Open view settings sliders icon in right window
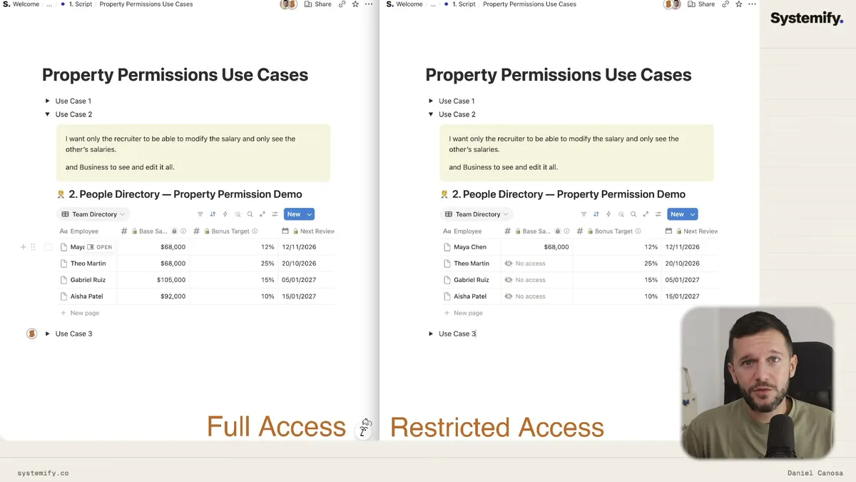 658,214
